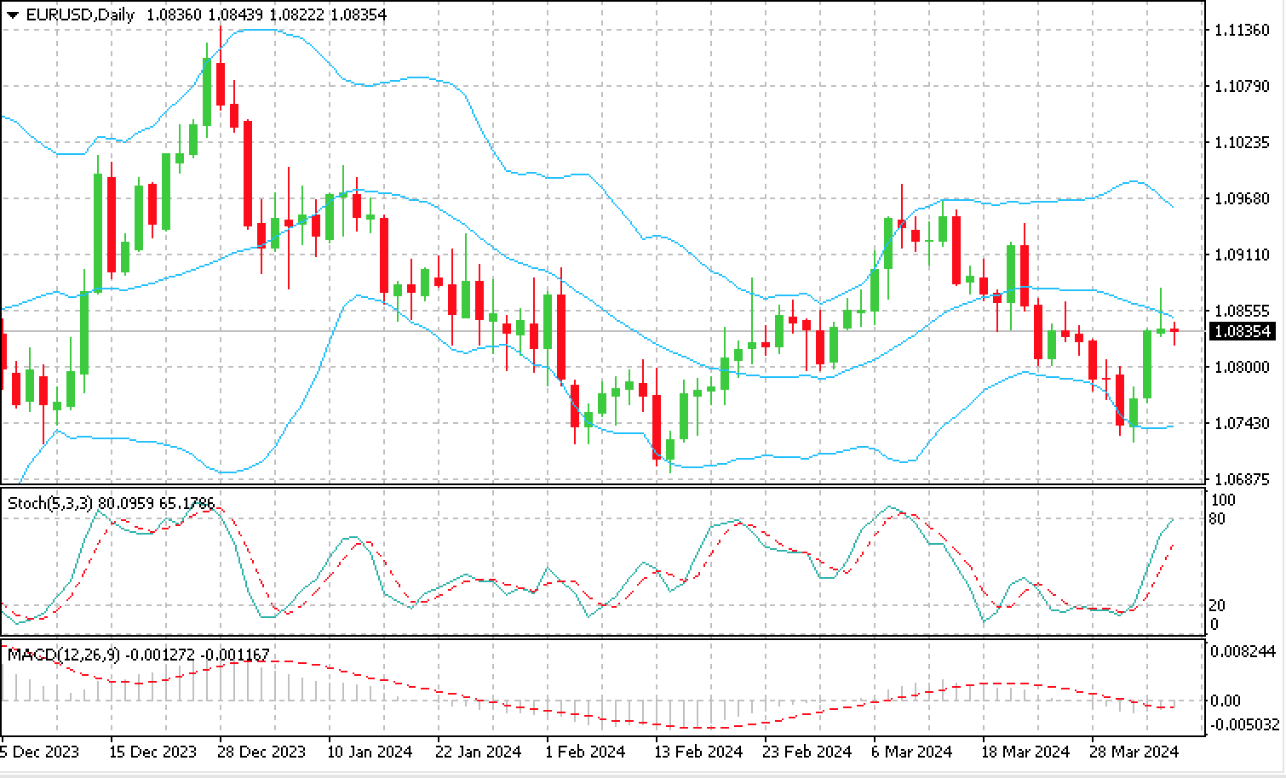Click the 28 Dec 2023 date label
This screenshot has height=778, width=1286.
coord(262,752)
